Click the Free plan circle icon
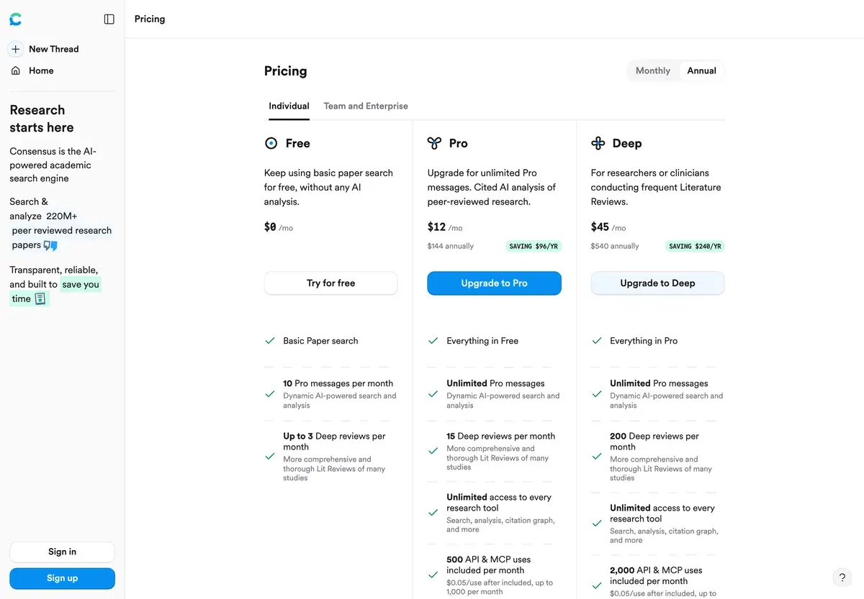Viewport: 864px width, 599px height. (x=271, y=143)
